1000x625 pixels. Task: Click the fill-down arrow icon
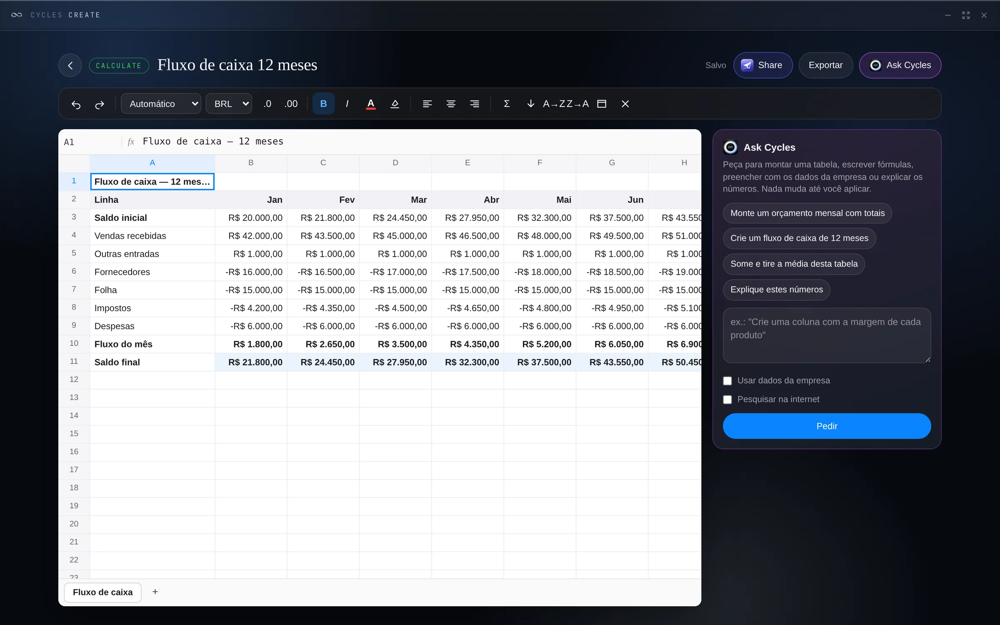click(530, 104)
